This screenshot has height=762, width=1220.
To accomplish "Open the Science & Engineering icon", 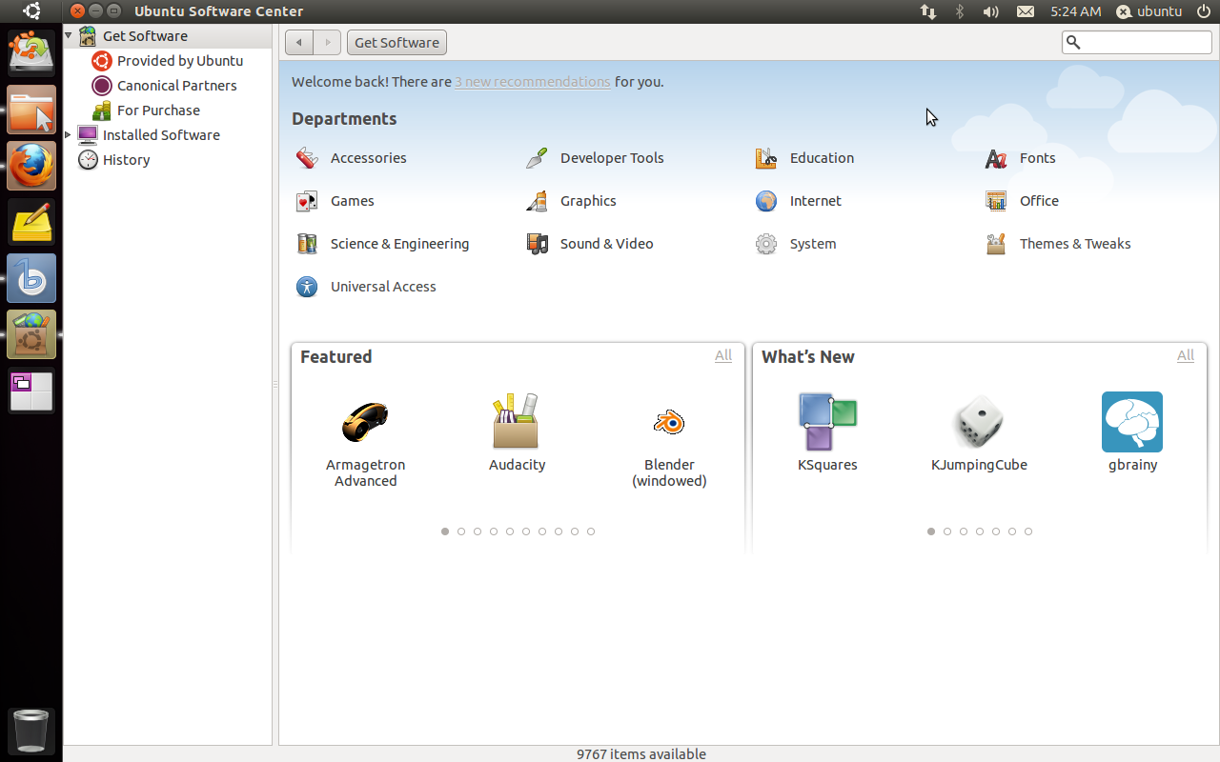I will [307, 244].
